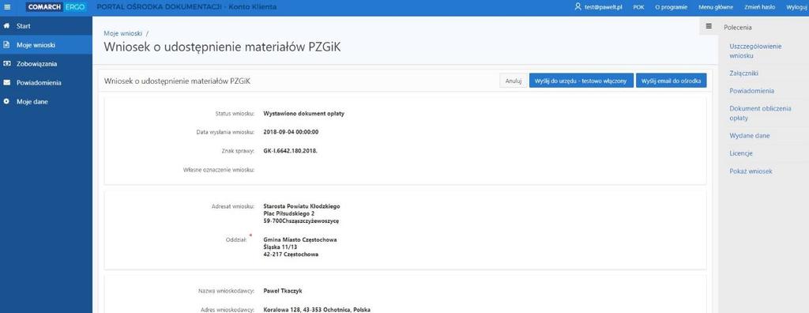Click the Start home icon in sidebar
The image size is (809, 313).
coord(6,26)
